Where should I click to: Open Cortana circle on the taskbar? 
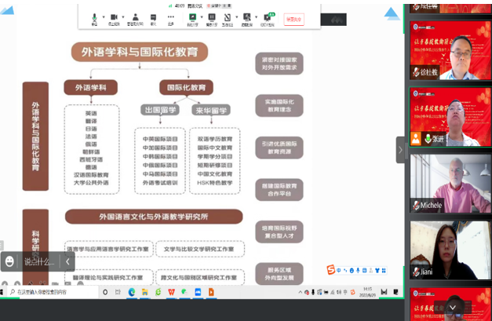[105, 292]
